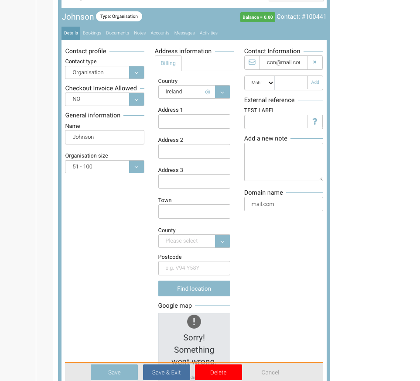Click the Save & Exit button

[x=166, y=372]
